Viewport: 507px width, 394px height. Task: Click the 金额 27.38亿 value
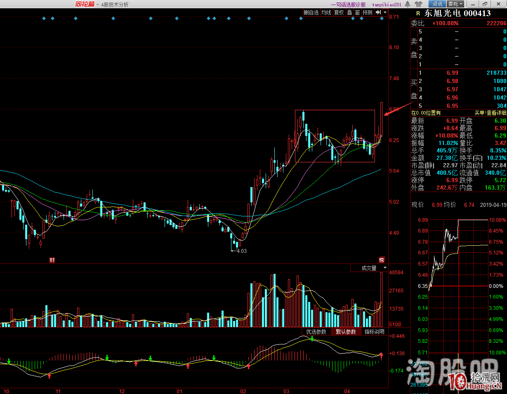447,158
